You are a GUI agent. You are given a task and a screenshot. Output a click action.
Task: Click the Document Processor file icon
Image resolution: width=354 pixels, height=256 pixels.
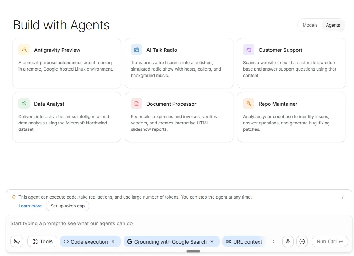tap(136, 104)
